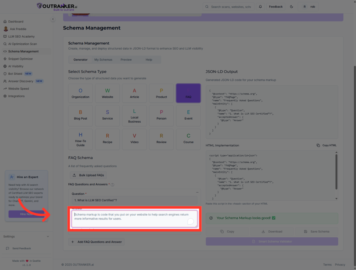Open Ask Freddie via the avatar icon

(x=6, y=29)
